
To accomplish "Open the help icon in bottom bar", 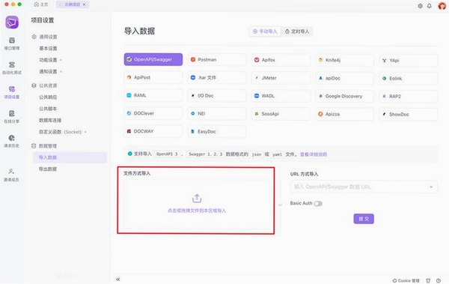I will pyautogui.click(x=439, y=280).
